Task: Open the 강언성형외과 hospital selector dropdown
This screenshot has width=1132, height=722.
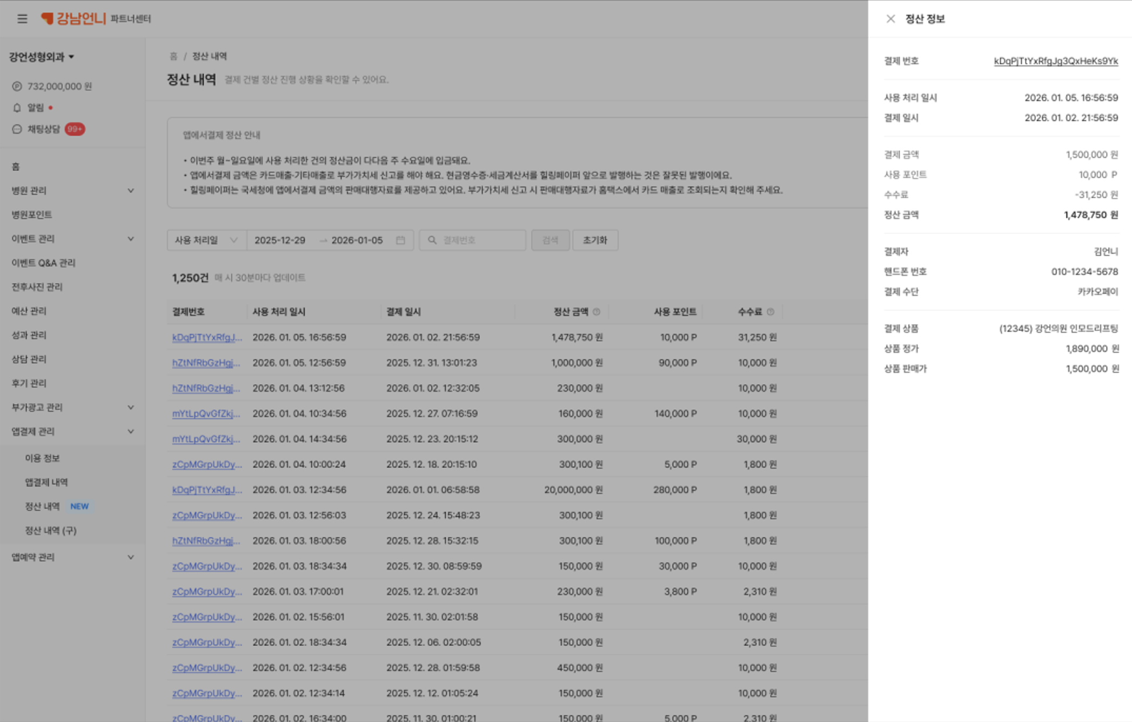Action: coord(42,57)
